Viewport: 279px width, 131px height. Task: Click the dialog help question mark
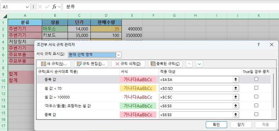[259, 45]
